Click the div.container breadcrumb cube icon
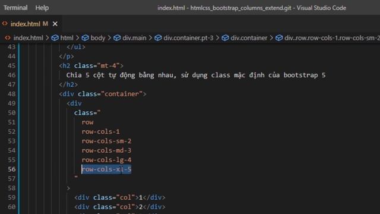This screenshot has width=380, height=214. pyautogui.click(x=225, y=38)
